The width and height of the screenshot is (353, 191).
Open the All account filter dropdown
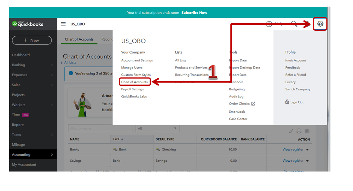(157, 128)
